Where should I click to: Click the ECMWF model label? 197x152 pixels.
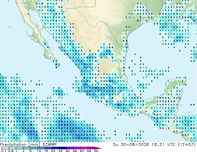click(x=50, y=145)
